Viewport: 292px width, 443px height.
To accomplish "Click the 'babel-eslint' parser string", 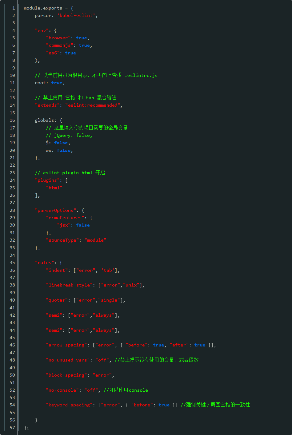I will [76, 15].
